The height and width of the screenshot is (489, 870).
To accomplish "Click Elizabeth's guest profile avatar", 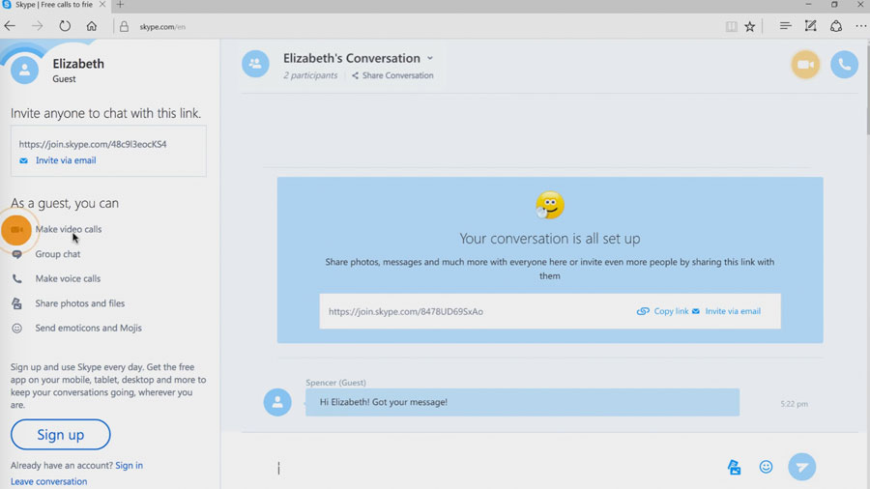I will pyautogui.click(x=24, y=70).
